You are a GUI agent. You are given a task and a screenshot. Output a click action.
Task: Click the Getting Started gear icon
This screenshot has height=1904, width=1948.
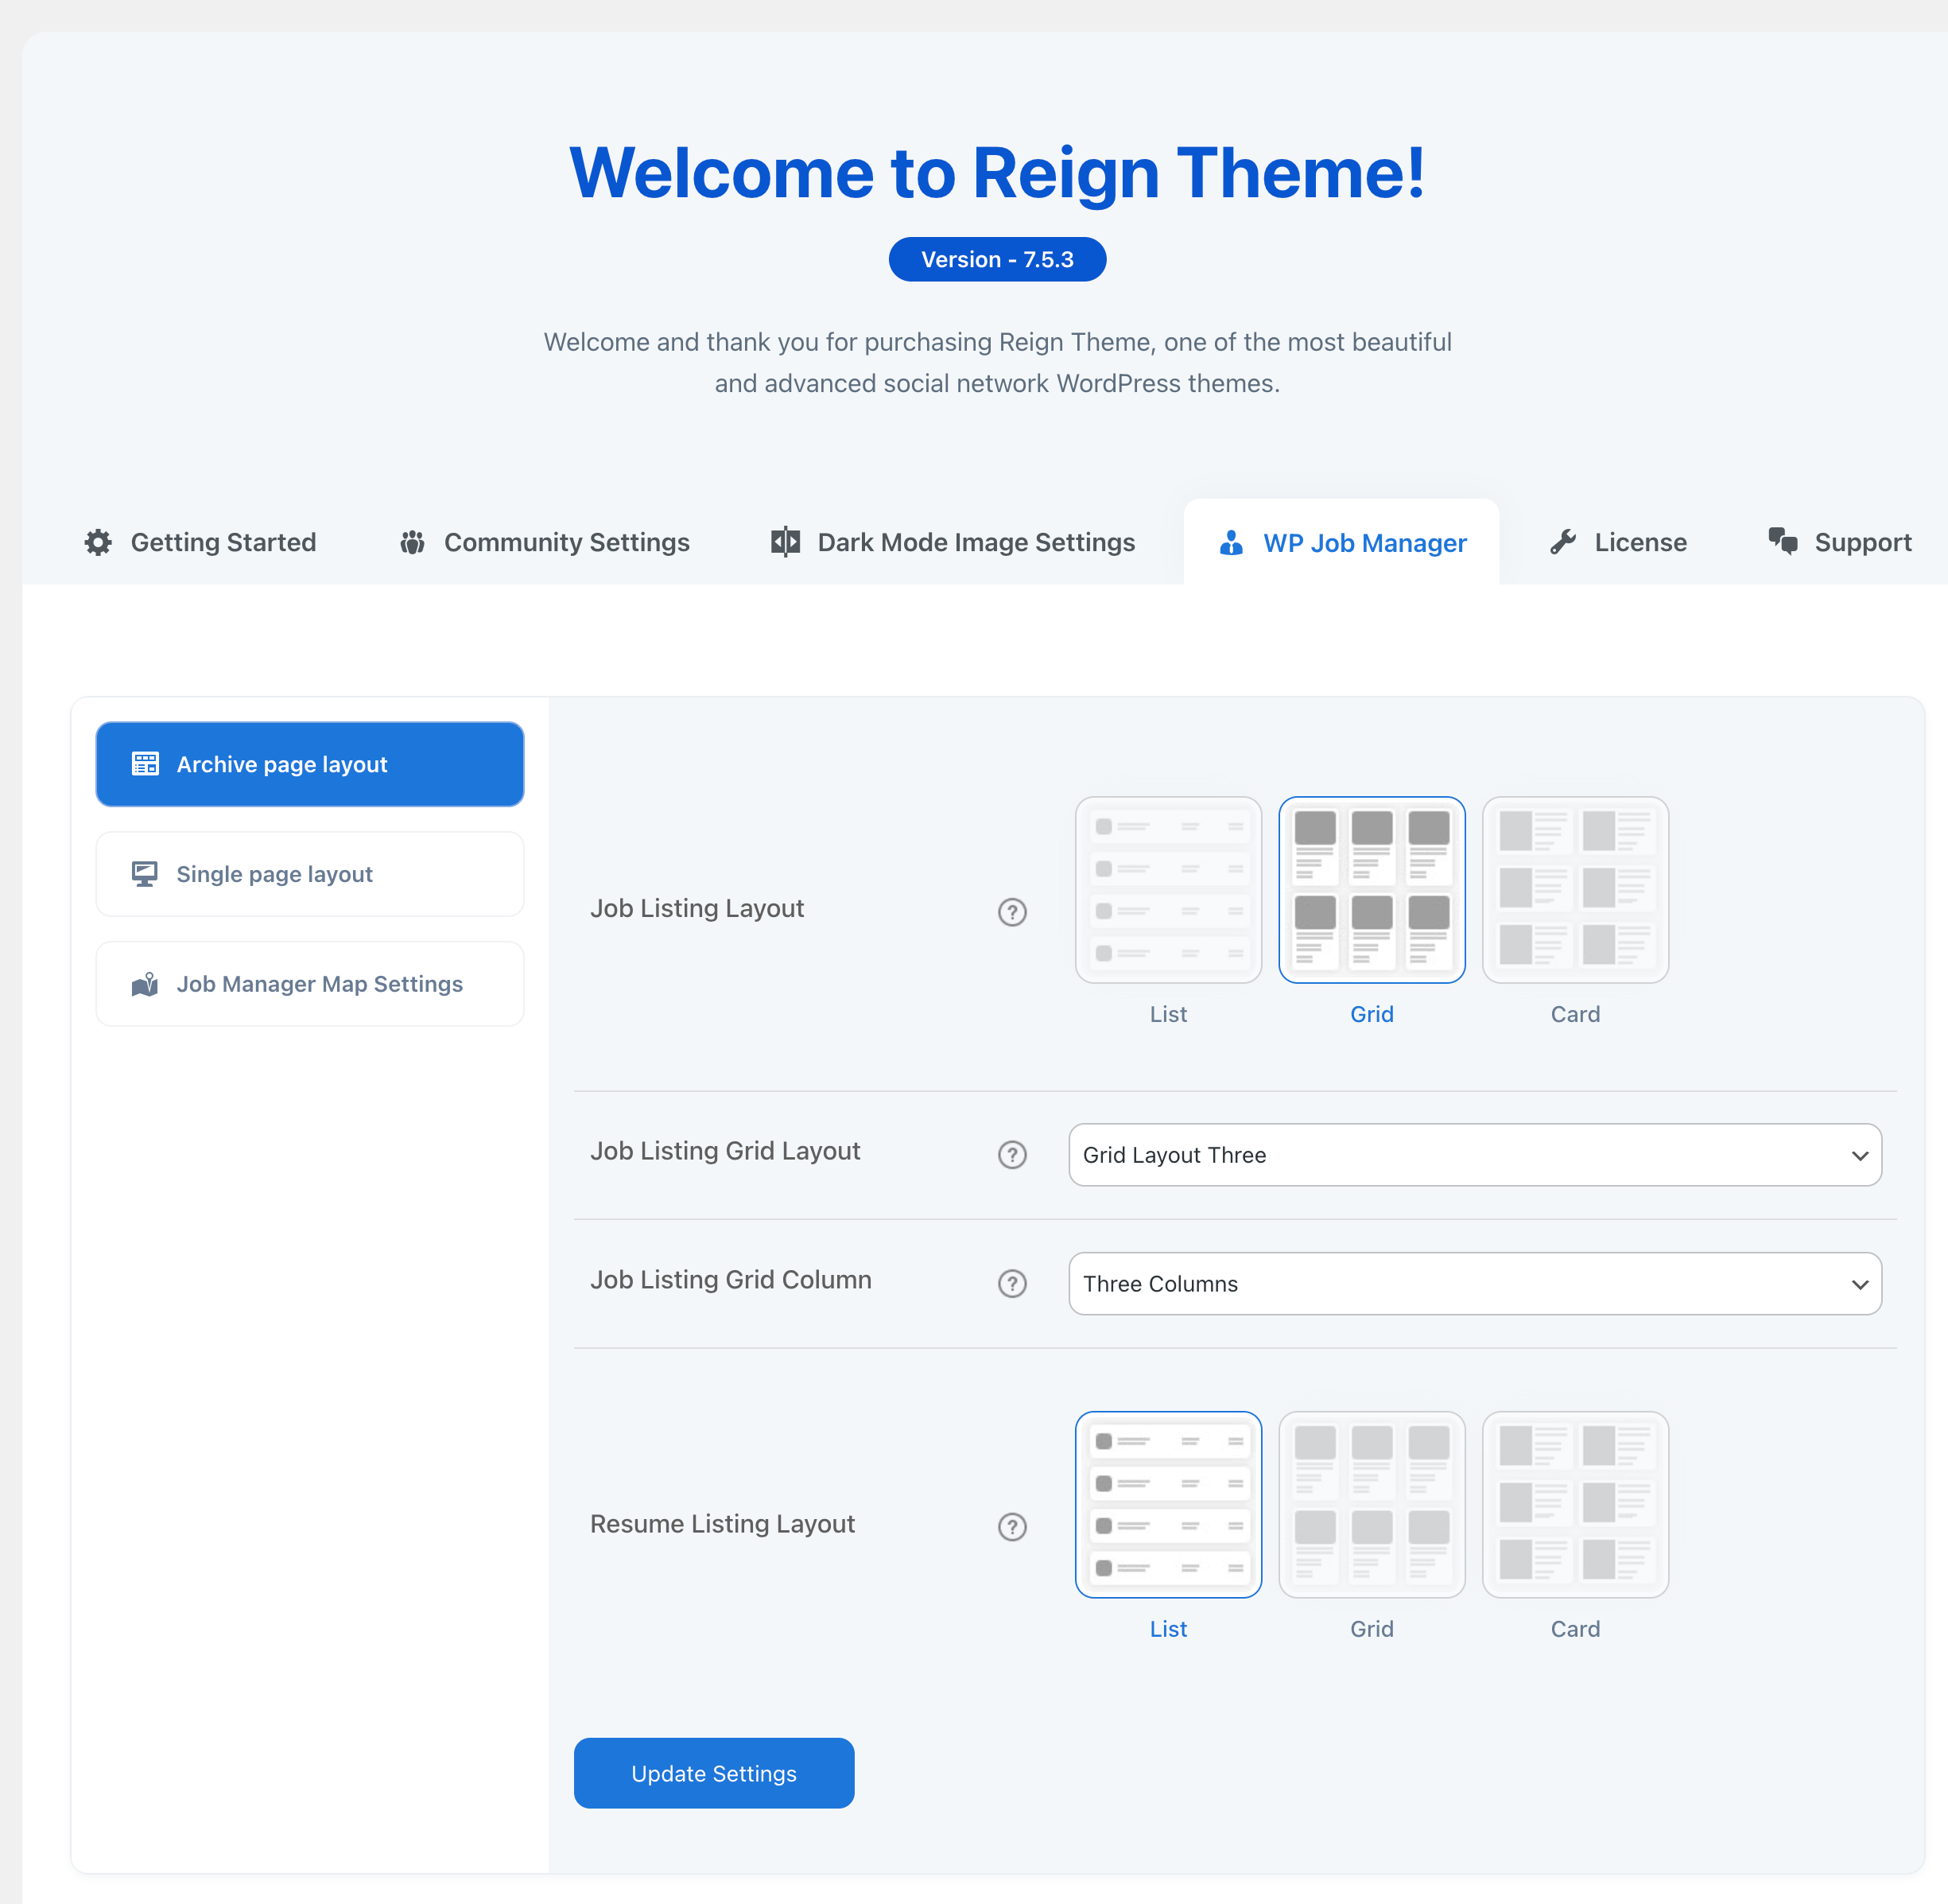[x=97, y=541]
